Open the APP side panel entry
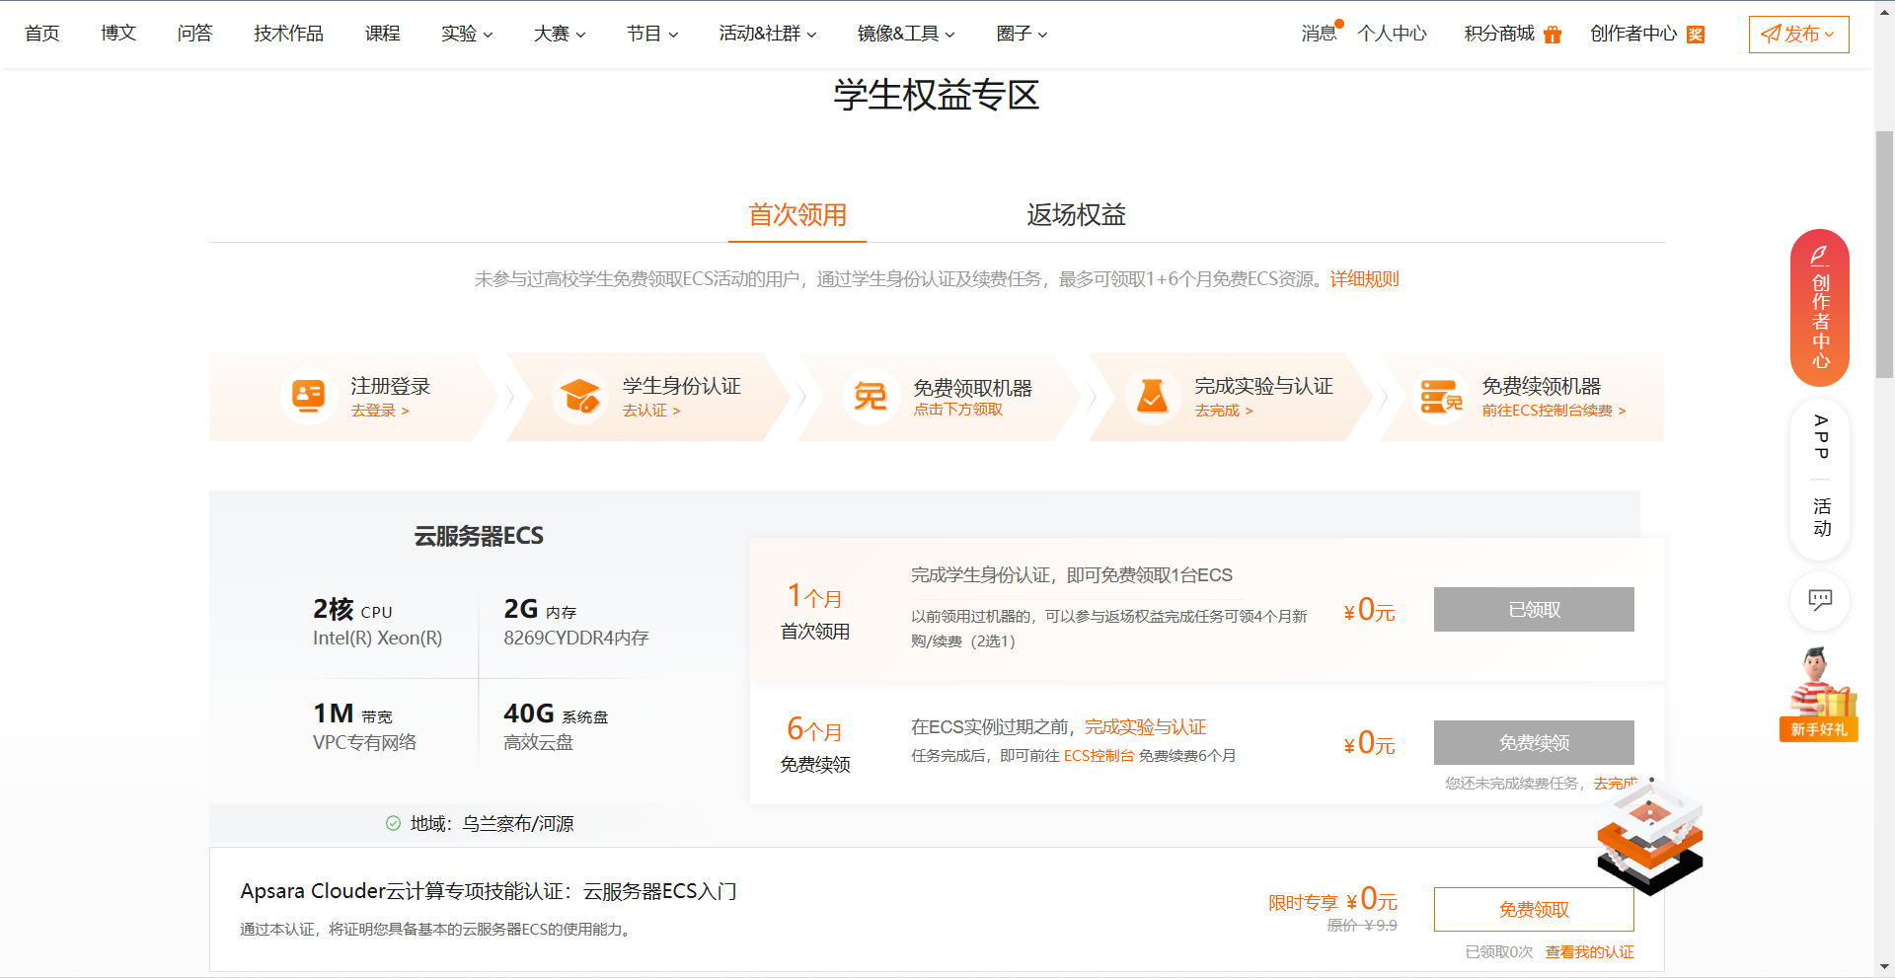Image resolution: width=1895 pixels, height=978 pixels. (x=1821, y=437)
